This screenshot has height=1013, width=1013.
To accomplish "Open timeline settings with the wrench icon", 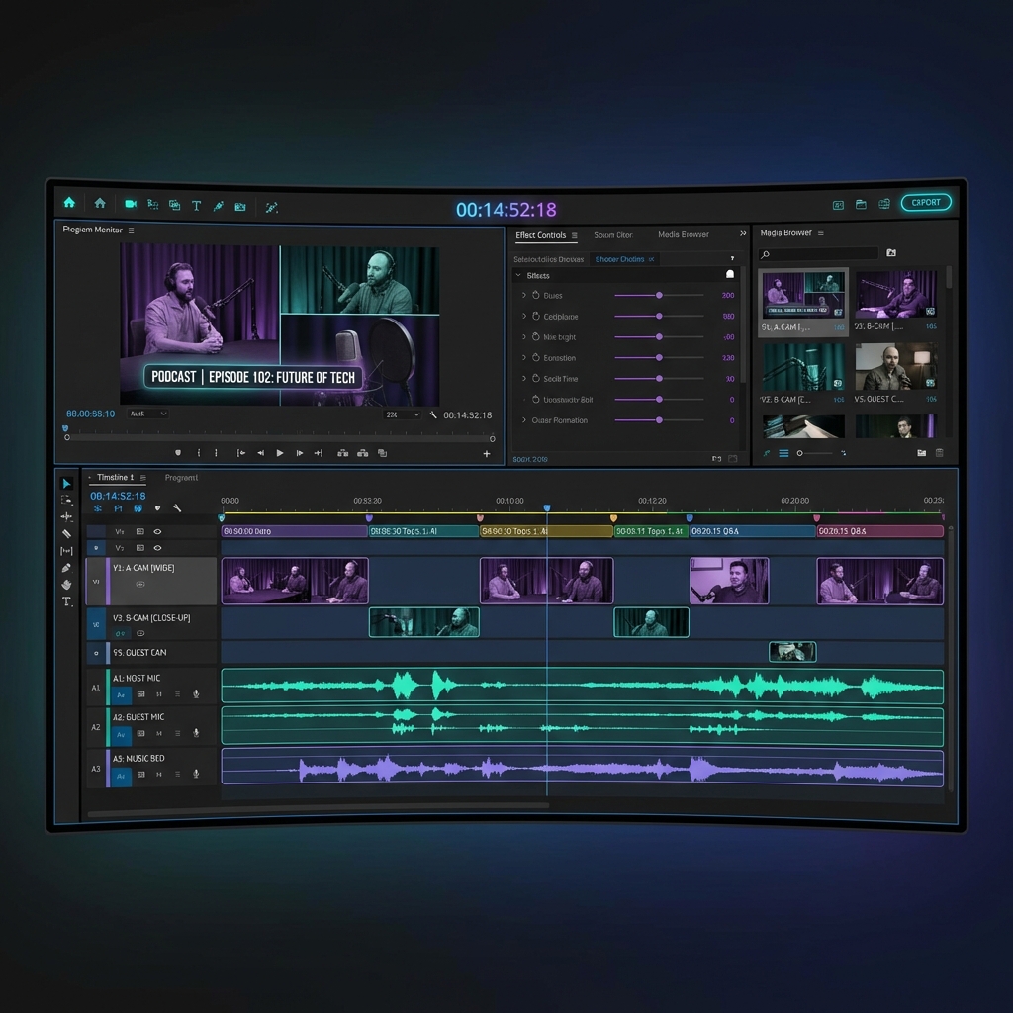I will click(178, 508).
